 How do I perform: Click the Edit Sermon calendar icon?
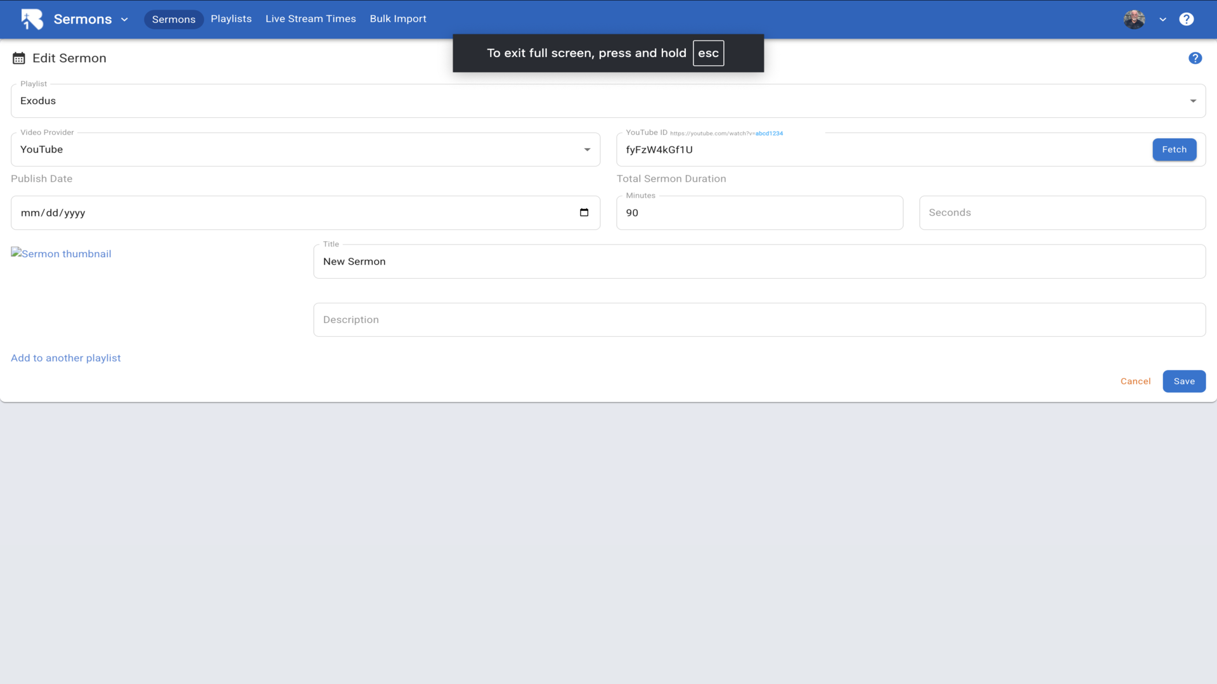point(19,58)
